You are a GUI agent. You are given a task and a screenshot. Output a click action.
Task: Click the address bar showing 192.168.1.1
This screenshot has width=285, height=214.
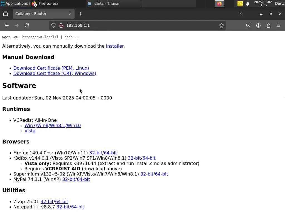(137, 25)
